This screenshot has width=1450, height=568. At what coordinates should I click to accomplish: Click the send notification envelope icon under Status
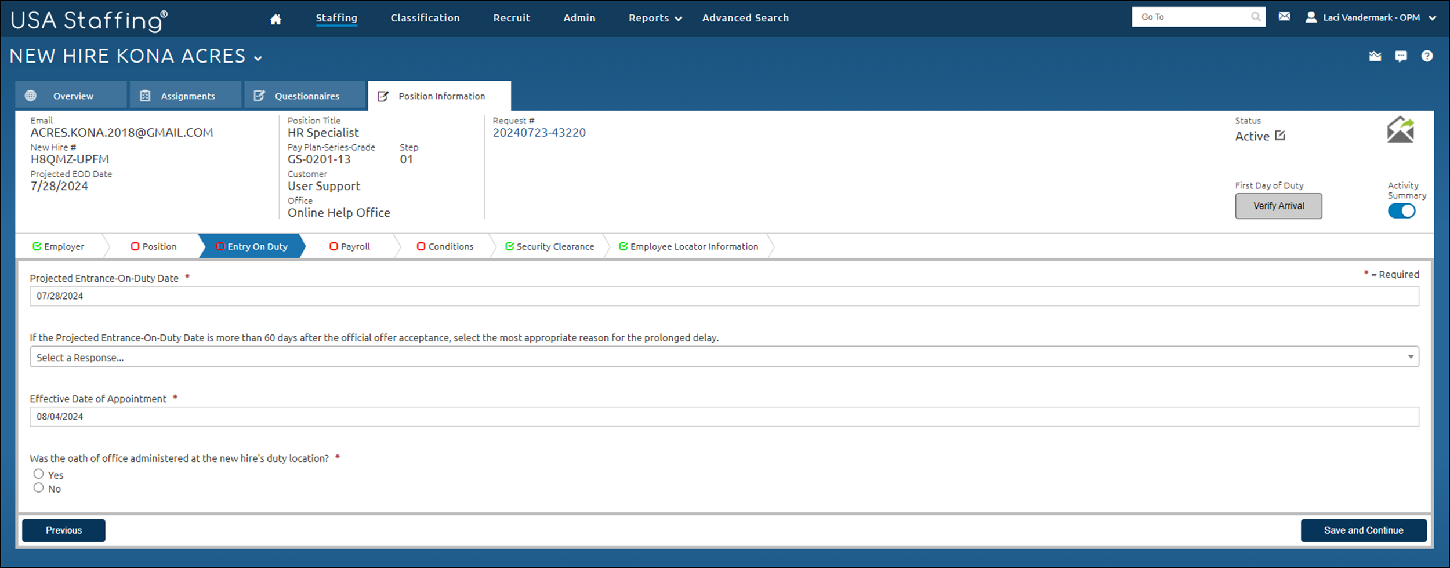tap(1400, 130)
